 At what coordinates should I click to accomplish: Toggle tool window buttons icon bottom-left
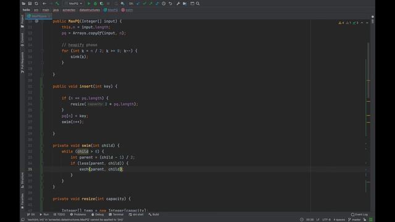point(23,220)
